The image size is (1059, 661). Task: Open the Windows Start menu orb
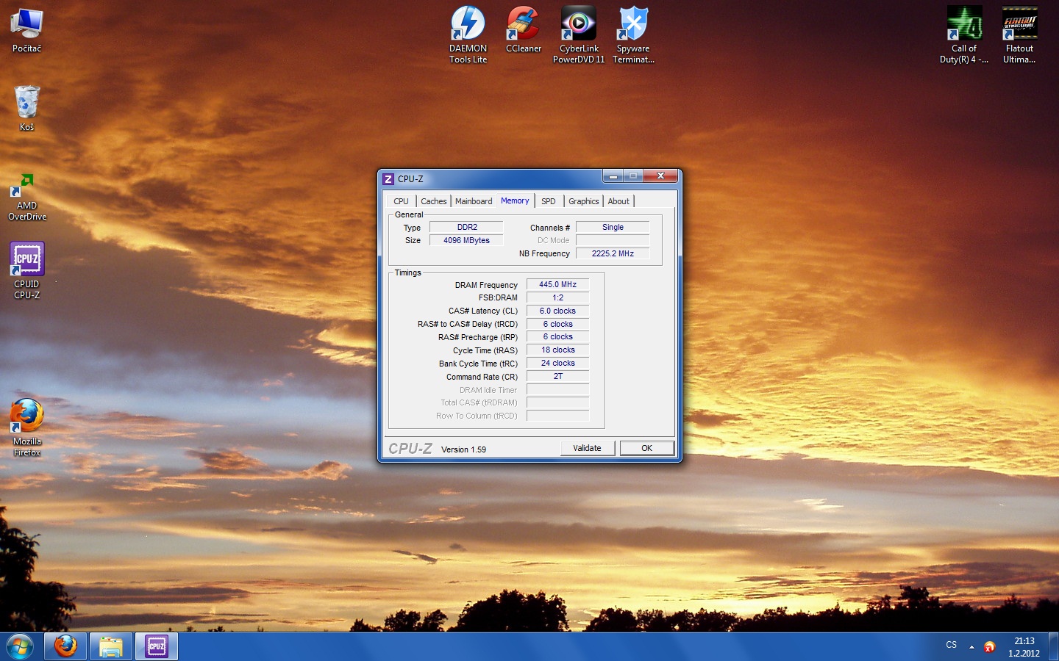20,646
